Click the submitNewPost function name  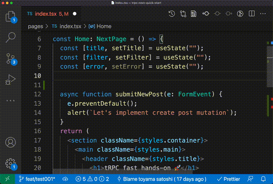(x=139, y=94)
